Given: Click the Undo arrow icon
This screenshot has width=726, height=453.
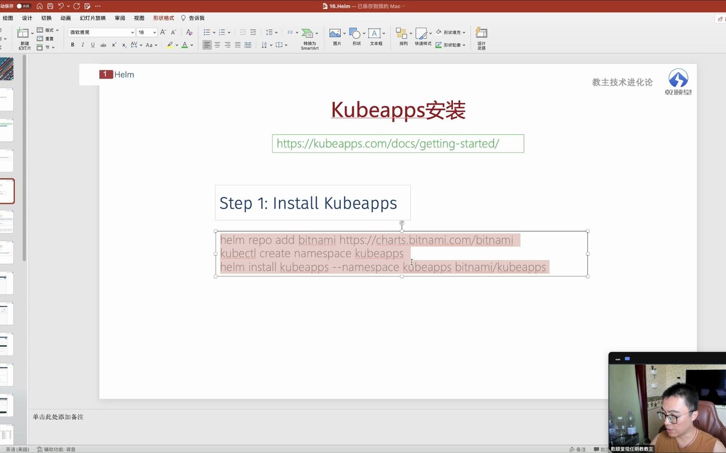Looking at the screenshot, I should [x=60, y=6].
